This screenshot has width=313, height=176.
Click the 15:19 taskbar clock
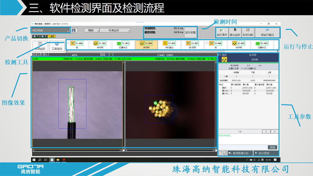[x=268, y=160]
